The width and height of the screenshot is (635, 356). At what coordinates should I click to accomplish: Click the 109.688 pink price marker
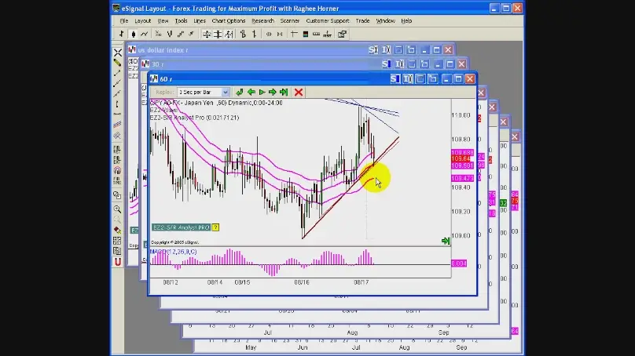[x=462, y=153]
